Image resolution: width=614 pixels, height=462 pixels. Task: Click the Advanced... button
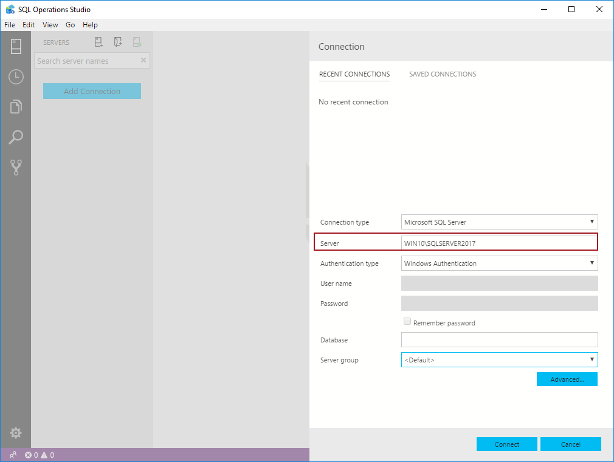(567, 379)
